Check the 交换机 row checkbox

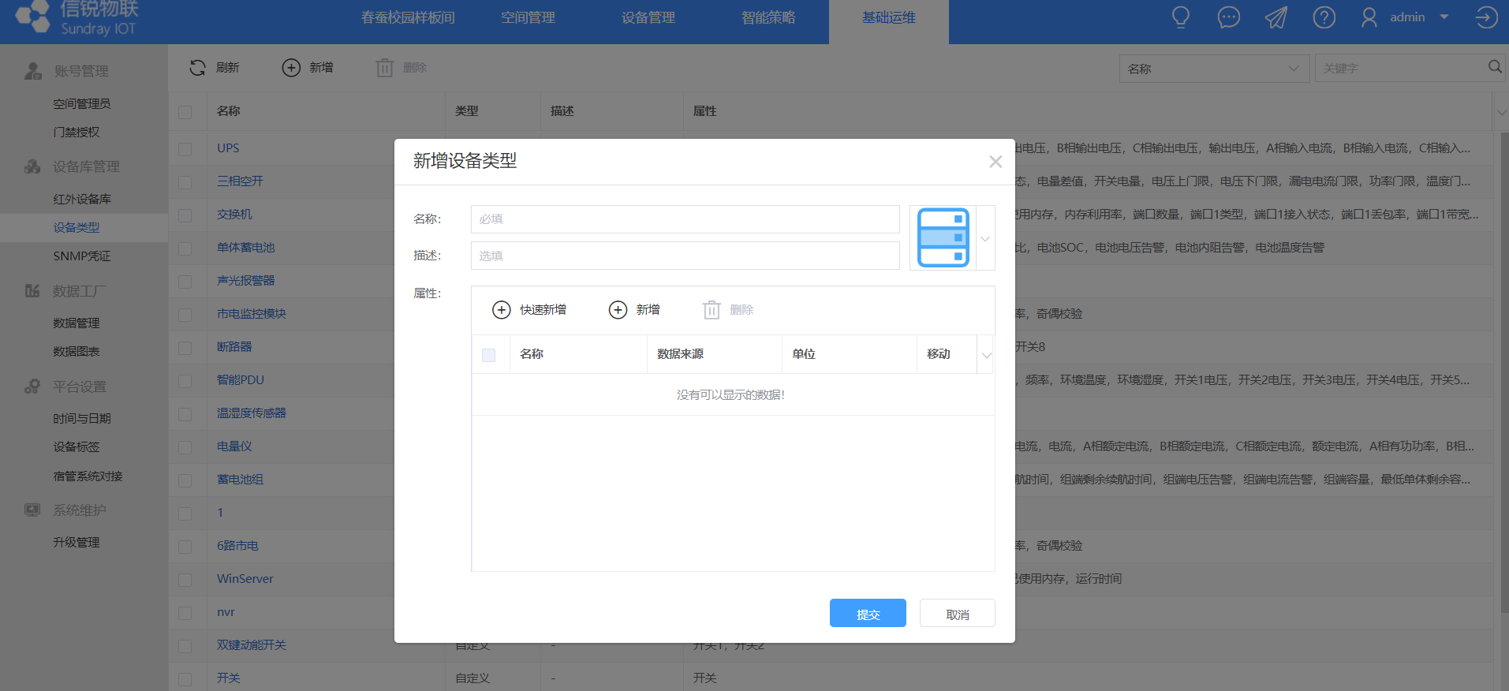click(185, 215)
